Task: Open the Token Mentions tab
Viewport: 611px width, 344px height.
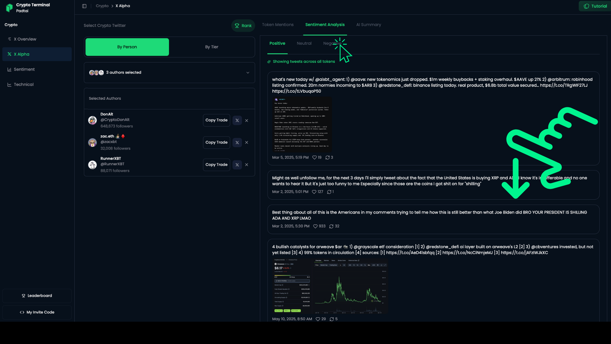Action: pos(277,25)
